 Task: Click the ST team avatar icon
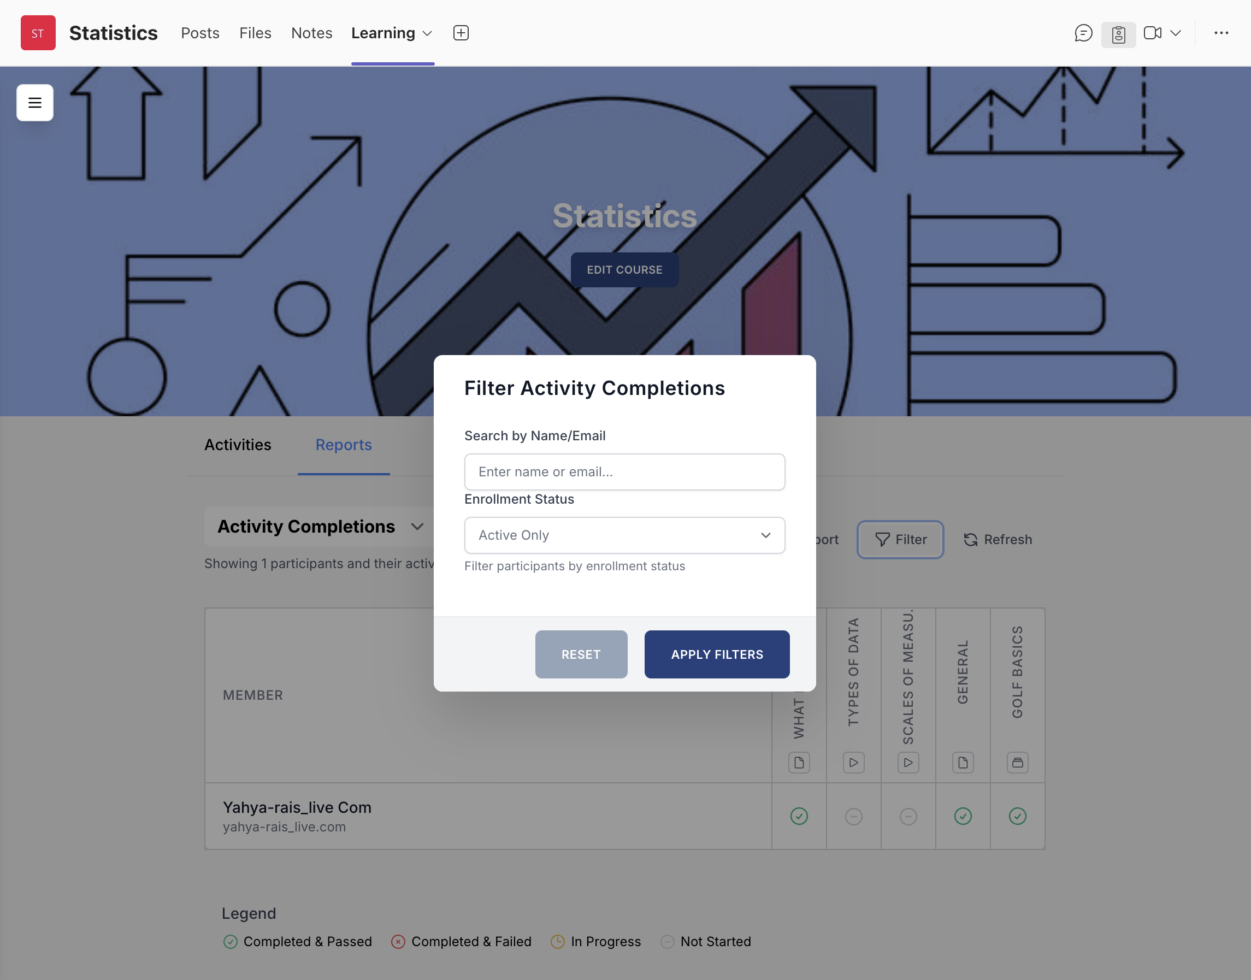(38, 33)
